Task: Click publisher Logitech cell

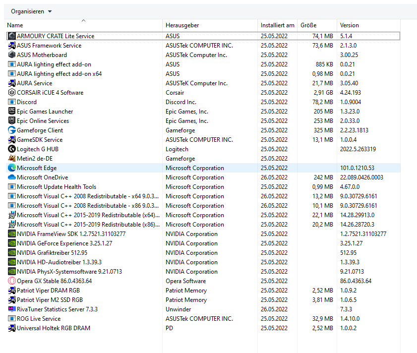Action: tap(177, 149)
